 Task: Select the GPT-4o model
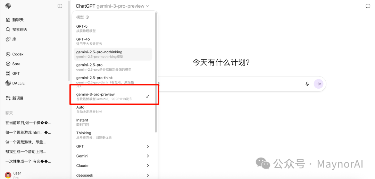click(113, 41)
